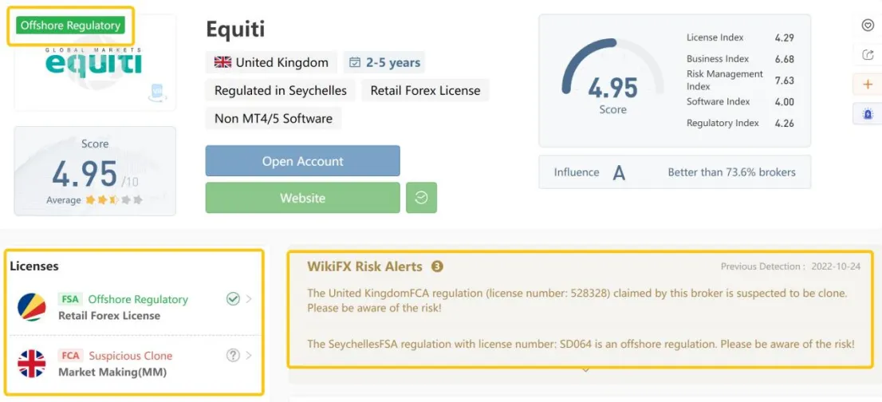Select the Retail Forex License tag
Viewport: 882px width, 402px height.
coord(425,90)
